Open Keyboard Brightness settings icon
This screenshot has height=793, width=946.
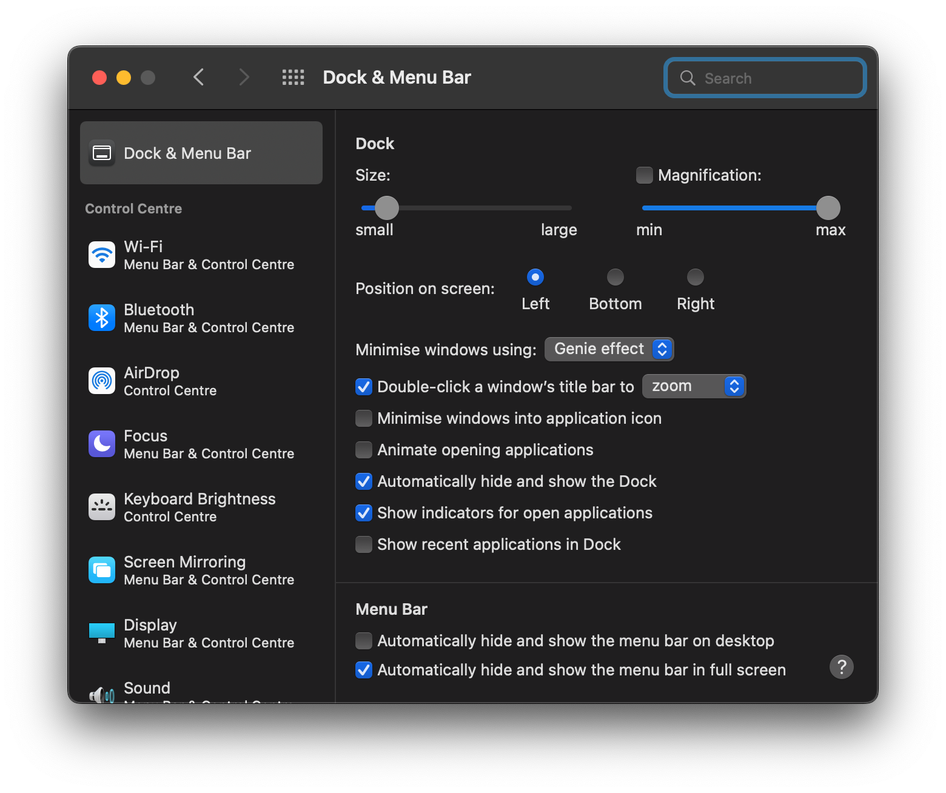tap(101, 506)
